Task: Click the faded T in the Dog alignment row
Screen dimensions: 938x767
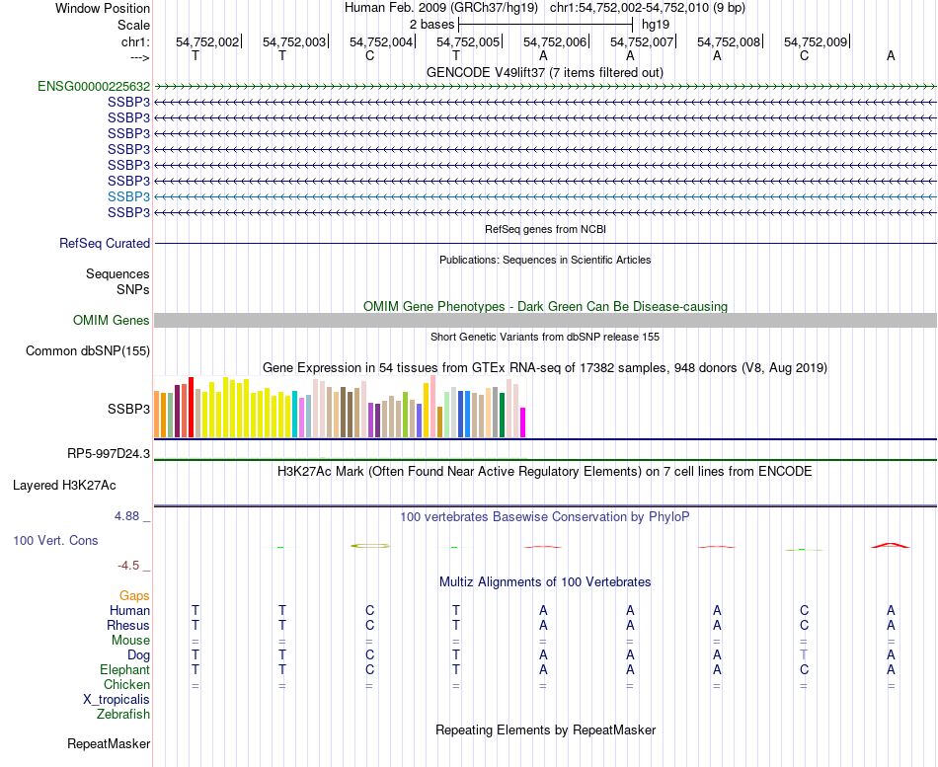Action: click(x=804, y=655)
